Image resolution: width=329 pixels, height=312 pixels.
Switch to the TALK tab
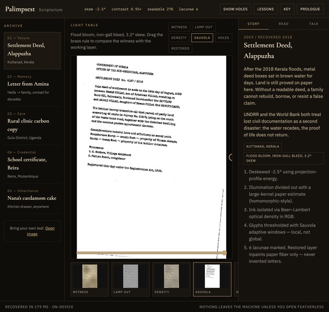coord(314,24)
